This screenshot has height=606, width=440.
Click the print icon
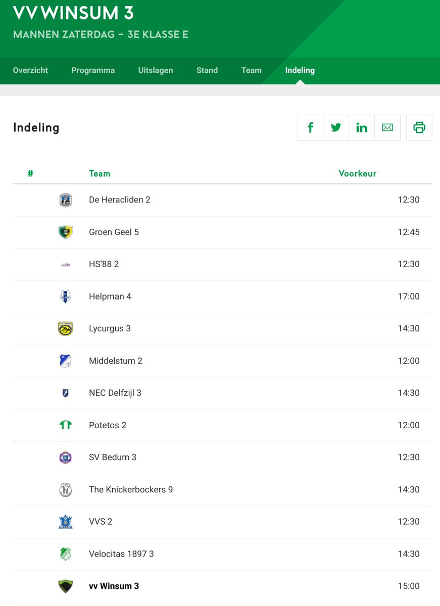(419, 127)
